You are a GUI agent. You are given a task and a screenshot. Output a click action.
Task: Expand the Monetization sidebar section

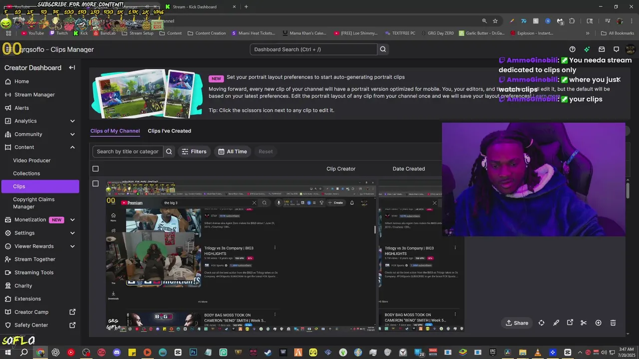[x=72, y=220]
